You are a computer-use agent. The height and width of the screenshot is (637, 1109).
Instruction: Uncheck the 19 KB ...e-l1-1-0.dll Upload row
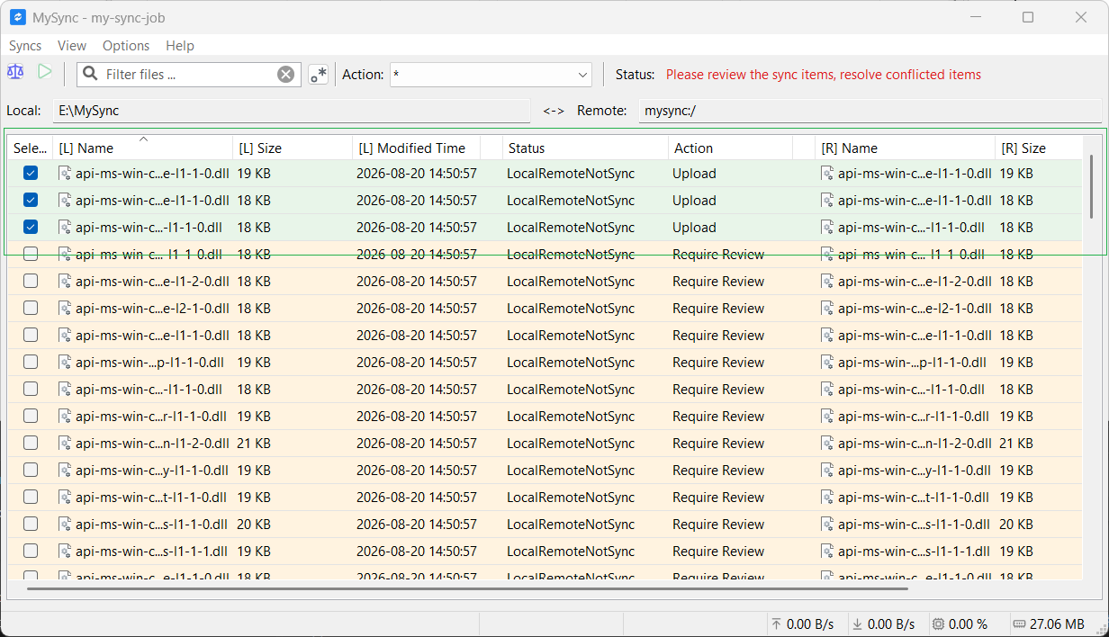(x=31, y=174)
